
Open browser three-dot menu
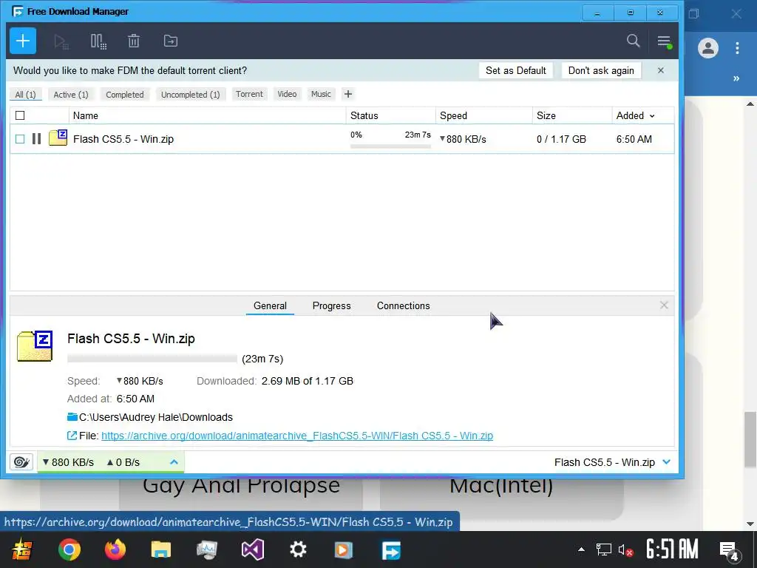(737, 48)
